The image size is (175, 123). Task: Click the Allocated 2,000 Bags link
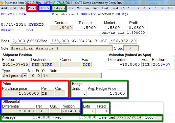[x=120, y=14]
